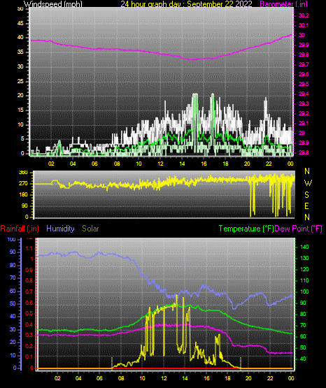
Task: Click the '29.9' barometer axis value
Action: [x=304, y=45]
